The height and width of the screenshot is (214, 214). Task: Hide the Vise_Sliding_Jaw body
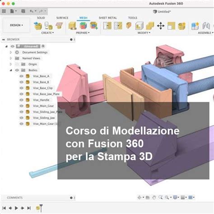pyautogui.click(x=22, y=118)
